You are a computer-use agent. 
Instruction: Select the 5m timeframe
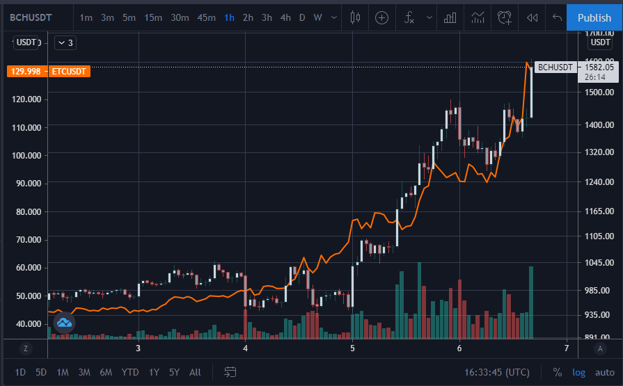(129, 17)
